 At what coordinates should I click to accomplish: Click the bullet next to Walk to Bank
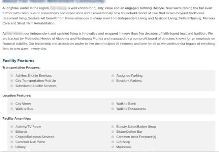(113, 104)
